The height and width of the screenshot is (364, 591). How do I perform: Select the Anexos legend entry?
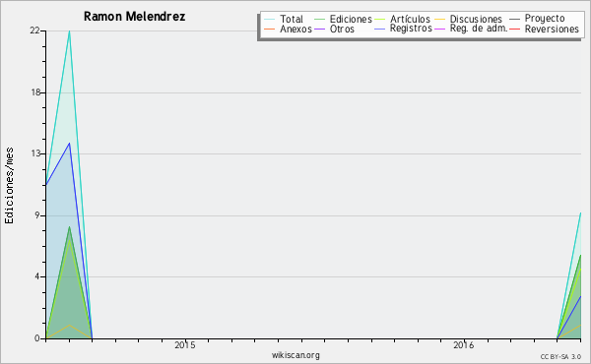295,29
